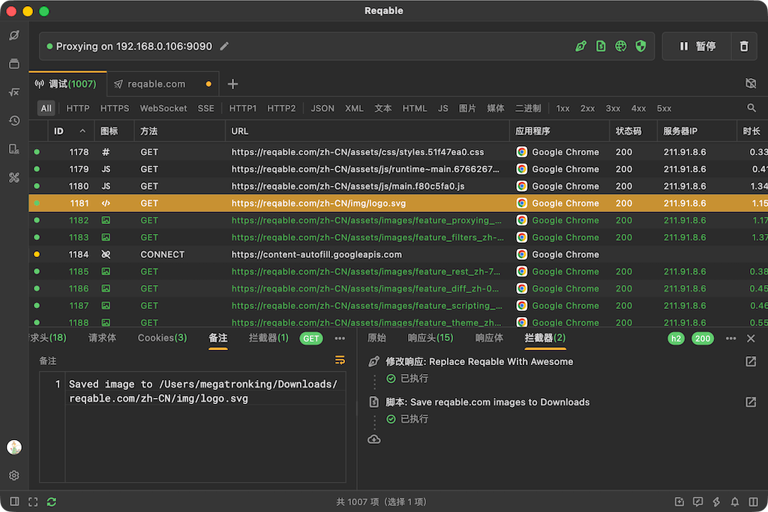Click the lightning bolt icon in the status bar
768x512 pixels.
[716, 502]
